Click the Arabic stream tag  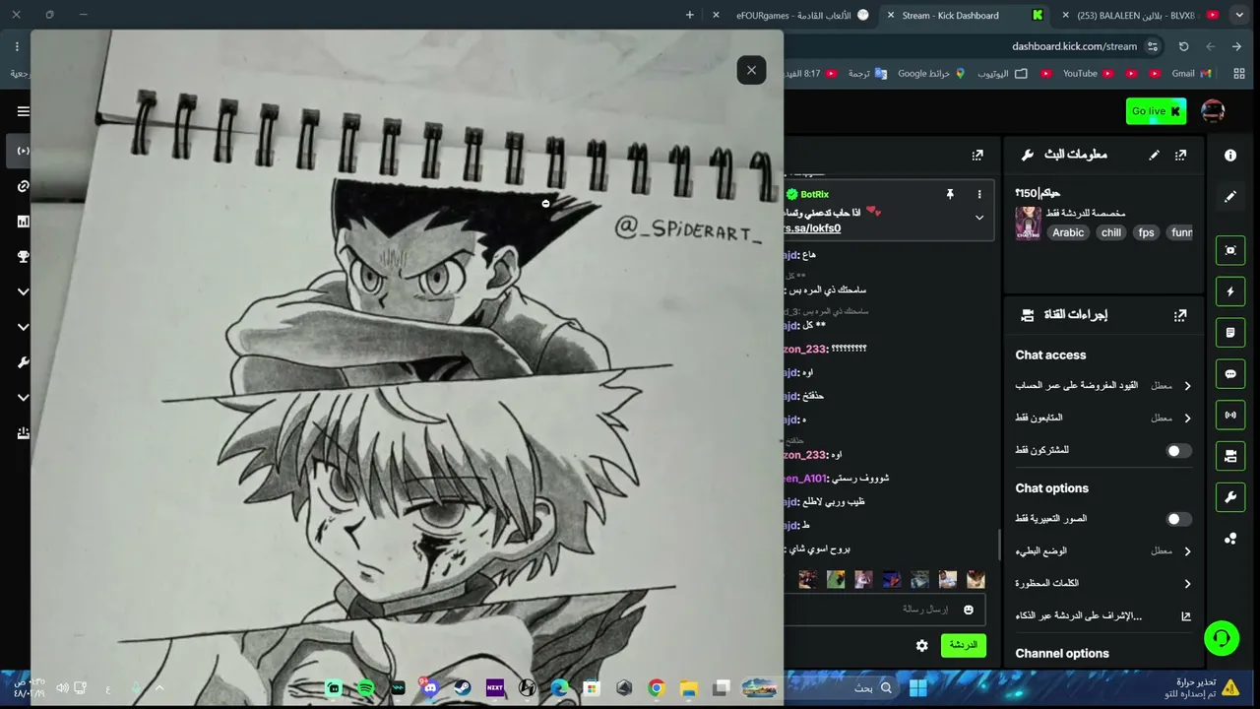pos(1068,232)
